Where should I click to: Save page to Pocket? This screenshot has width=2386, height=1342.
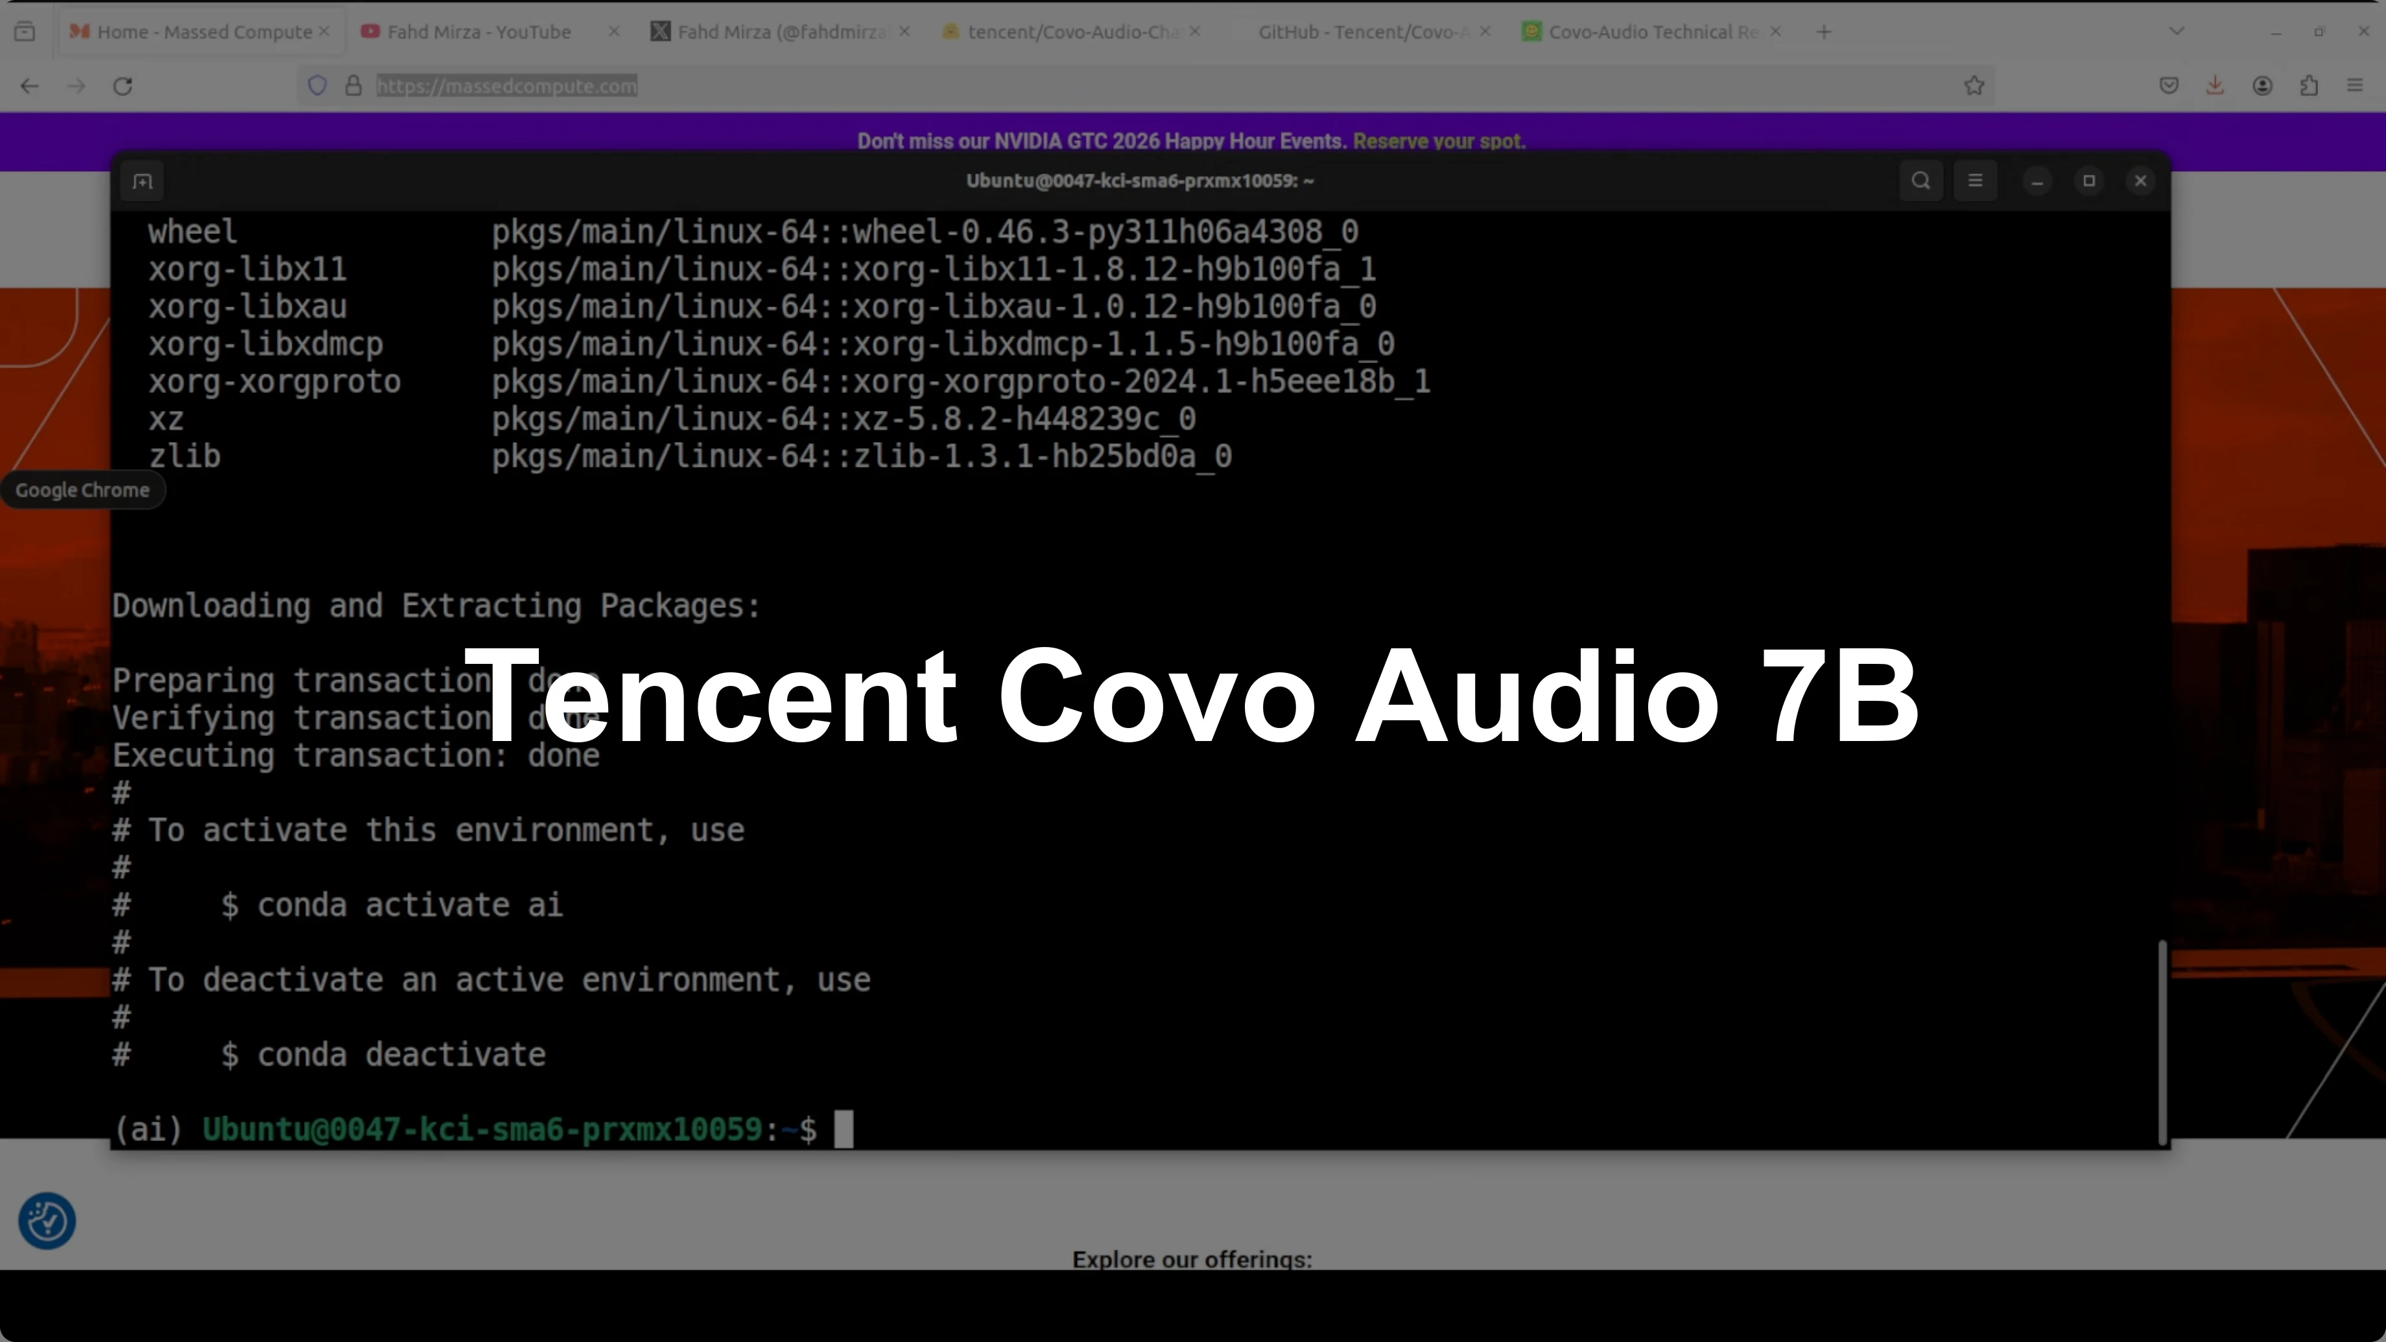[x=2168, y=85]
